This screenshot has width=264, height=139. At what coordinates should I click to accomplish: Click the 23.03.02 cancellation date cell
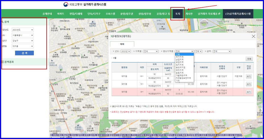tap(179, 94)
